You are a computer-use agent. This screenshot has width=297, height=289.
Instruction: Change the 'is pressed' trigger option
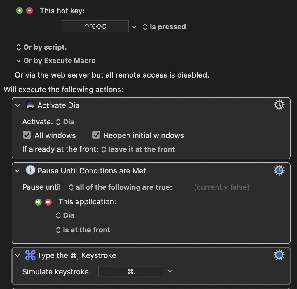tap(165, 27)
